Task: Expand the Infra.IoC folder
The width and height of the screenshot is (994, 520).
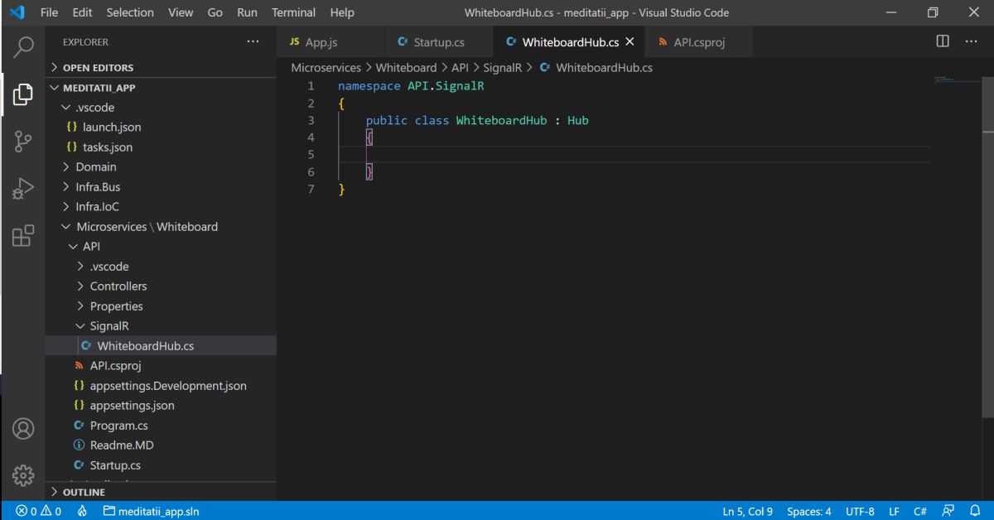Action: pos(161,207)
